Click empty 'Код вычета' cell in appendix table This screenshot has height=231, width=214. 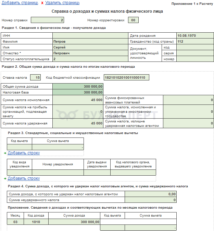tap(112, 228)
